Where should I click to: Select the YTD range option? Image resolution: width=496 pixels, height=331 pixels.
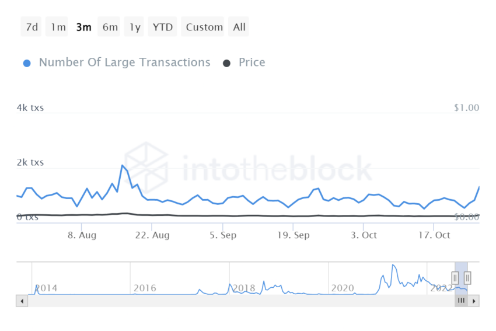click(163, 27)
